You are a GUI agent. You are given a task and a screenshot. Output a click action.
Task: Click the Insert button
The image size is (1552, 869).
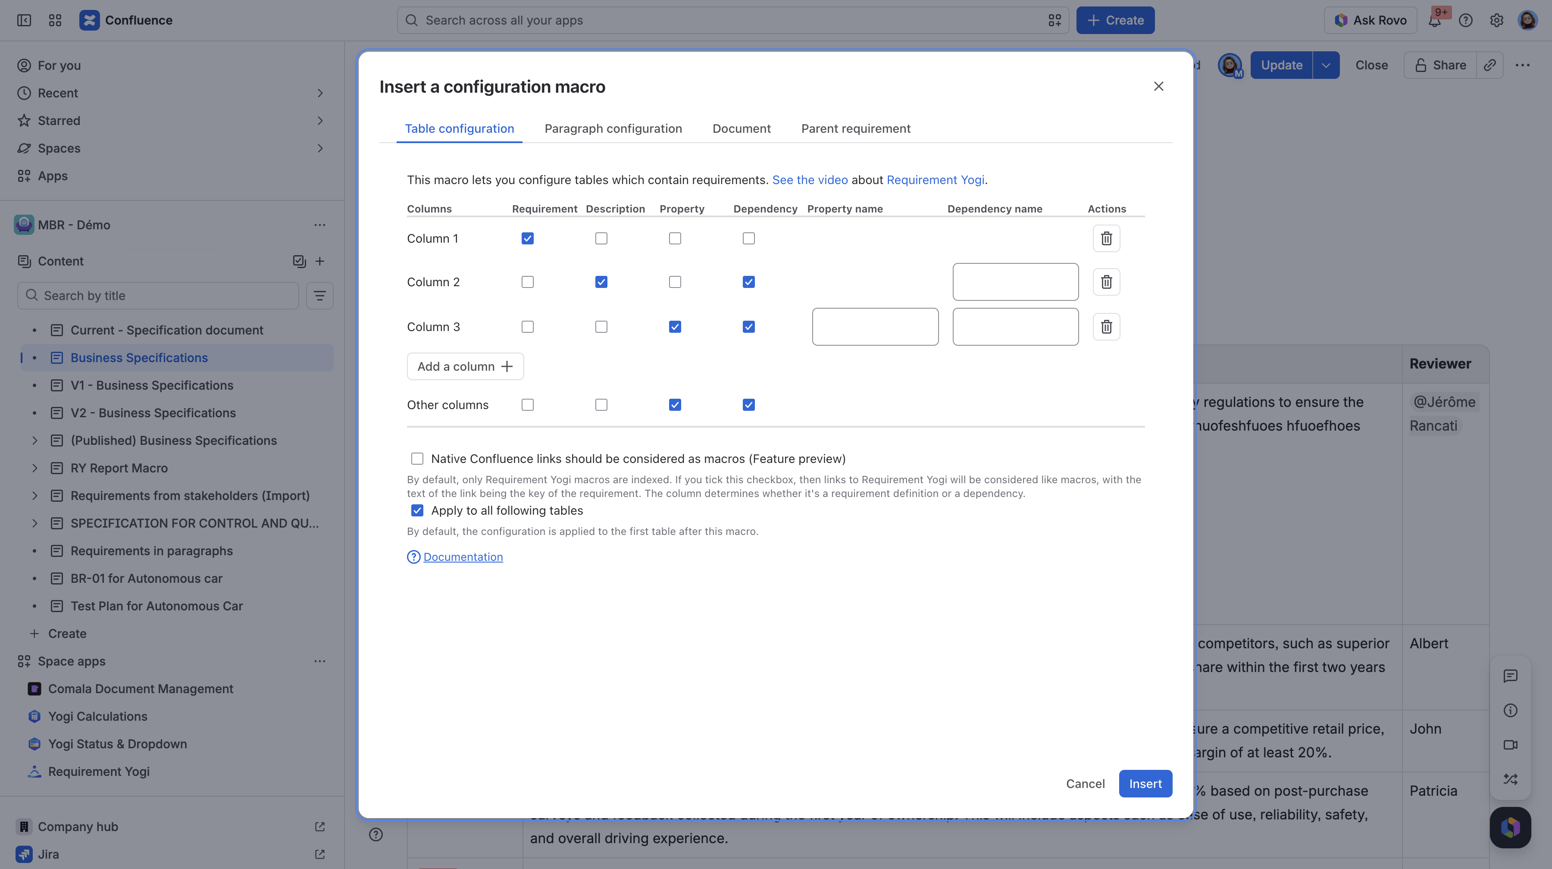click(1145, 784)
